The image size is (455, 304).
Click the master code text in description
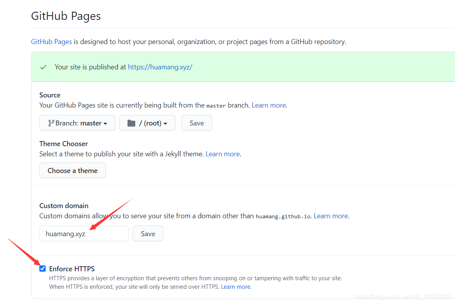pos(216,106)
